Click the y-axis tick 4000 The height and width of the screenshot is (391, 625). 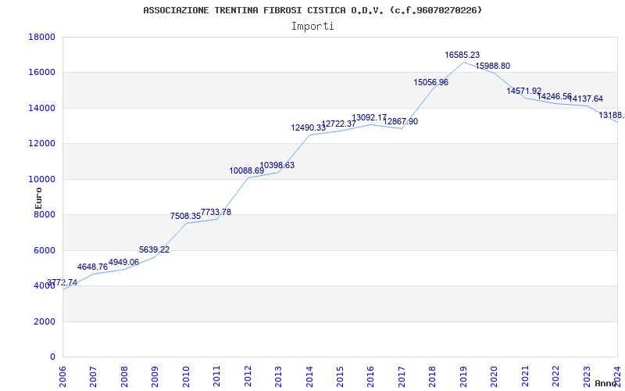(45, 286)
